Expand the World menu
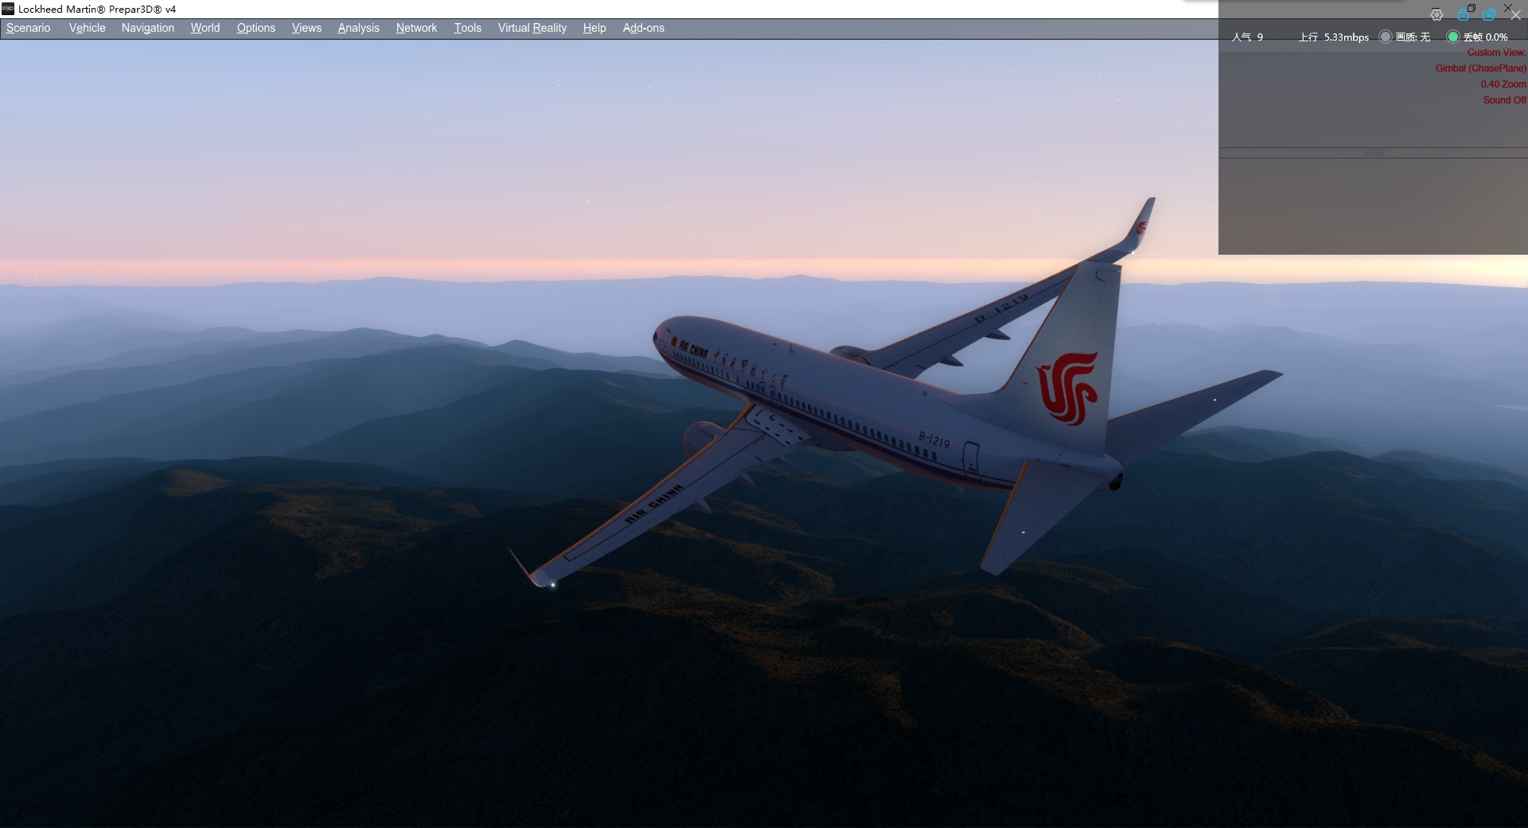The image size is (1528, 828). 205,28
